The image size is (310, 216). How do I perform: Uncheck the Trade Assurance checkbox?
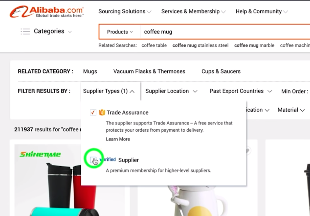point(93,113)
